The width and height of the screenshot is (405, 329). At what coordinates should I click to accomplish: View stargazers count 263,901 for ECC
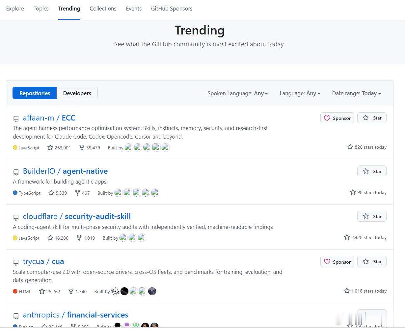pyautogui.click(x=59, y=148)
